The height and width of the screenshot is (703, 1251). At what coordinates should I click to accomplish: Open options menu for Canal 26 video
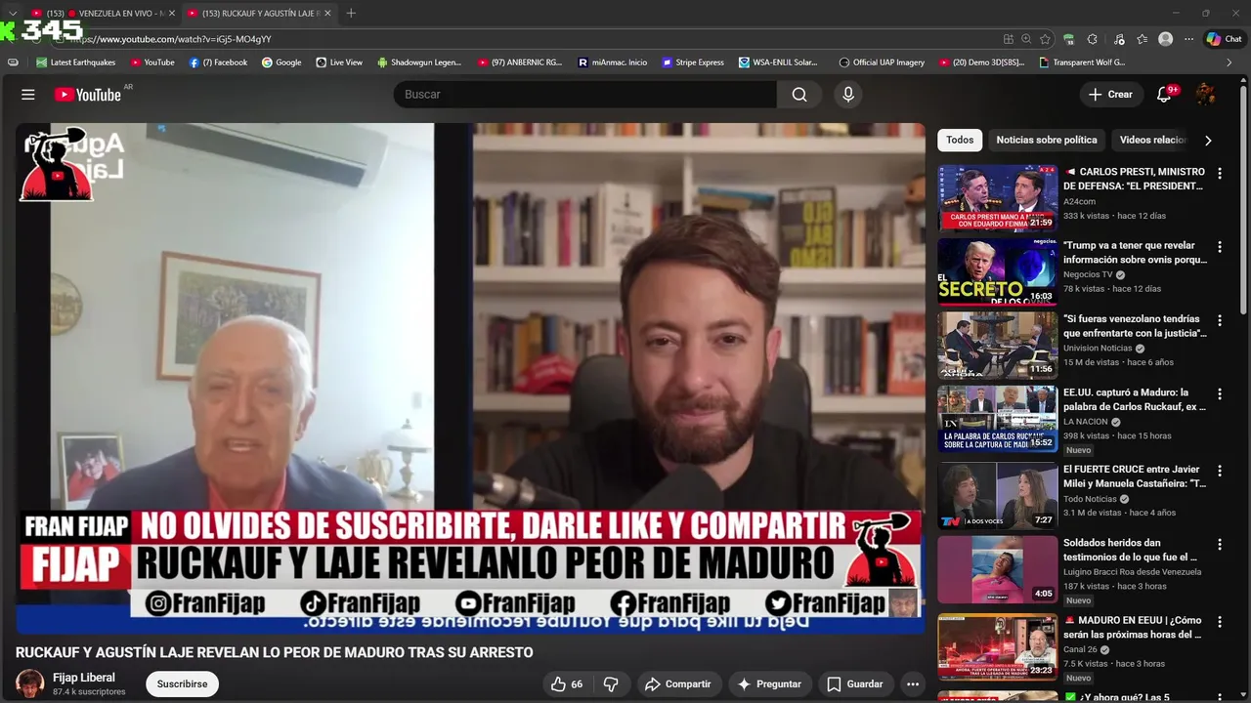[1219, 622]
